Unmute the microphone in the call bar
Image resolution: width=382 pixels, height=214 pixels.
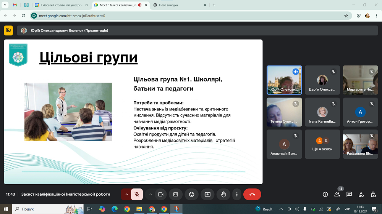click(x=136, y=194)
